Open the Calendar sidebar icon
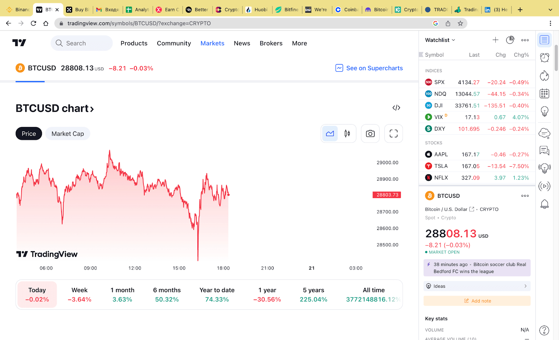 pyautogui.click(x=544, y=94)
